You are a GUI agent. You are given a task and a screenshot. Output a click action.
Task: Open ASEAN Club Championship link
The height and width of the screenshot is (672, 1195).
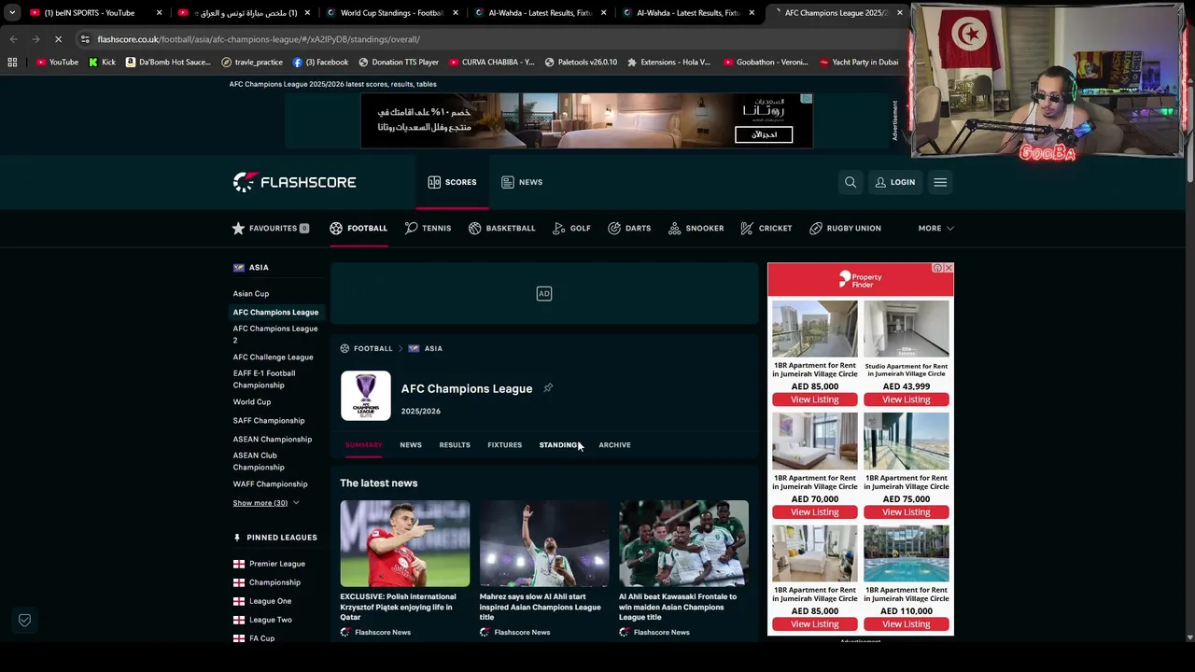tap(259, 461)
